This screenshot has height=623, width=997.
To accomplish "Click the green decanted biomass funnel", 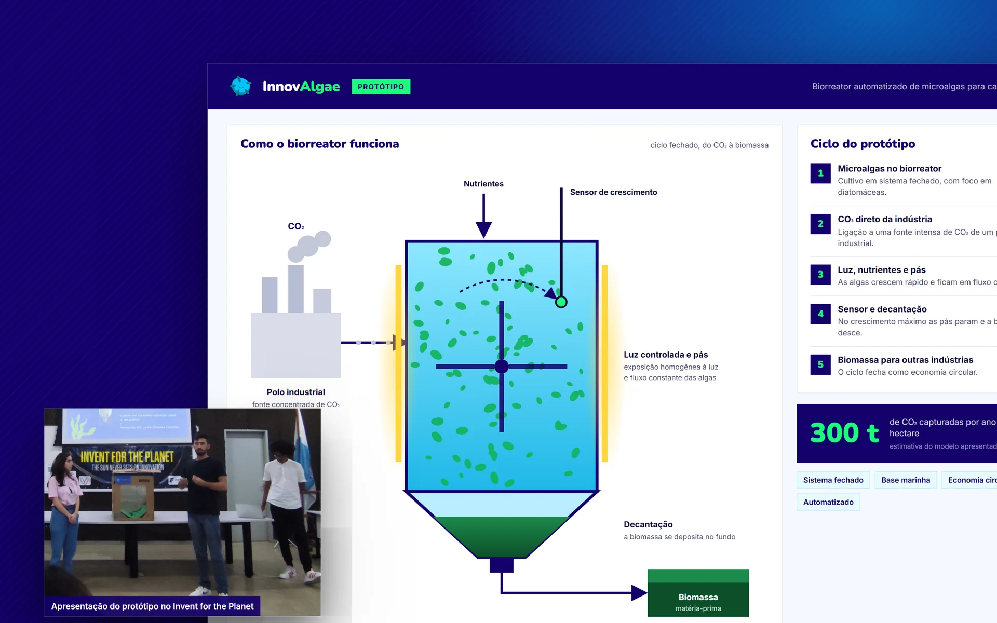I will 502,536.
